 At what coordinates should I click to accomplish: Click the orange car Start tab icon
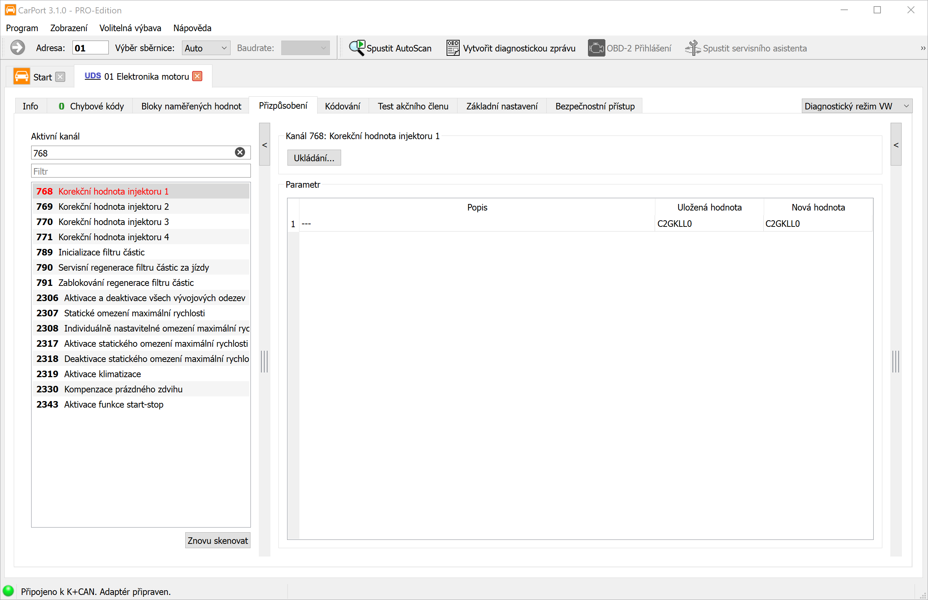pyautogui.click(x=21, y=76)
